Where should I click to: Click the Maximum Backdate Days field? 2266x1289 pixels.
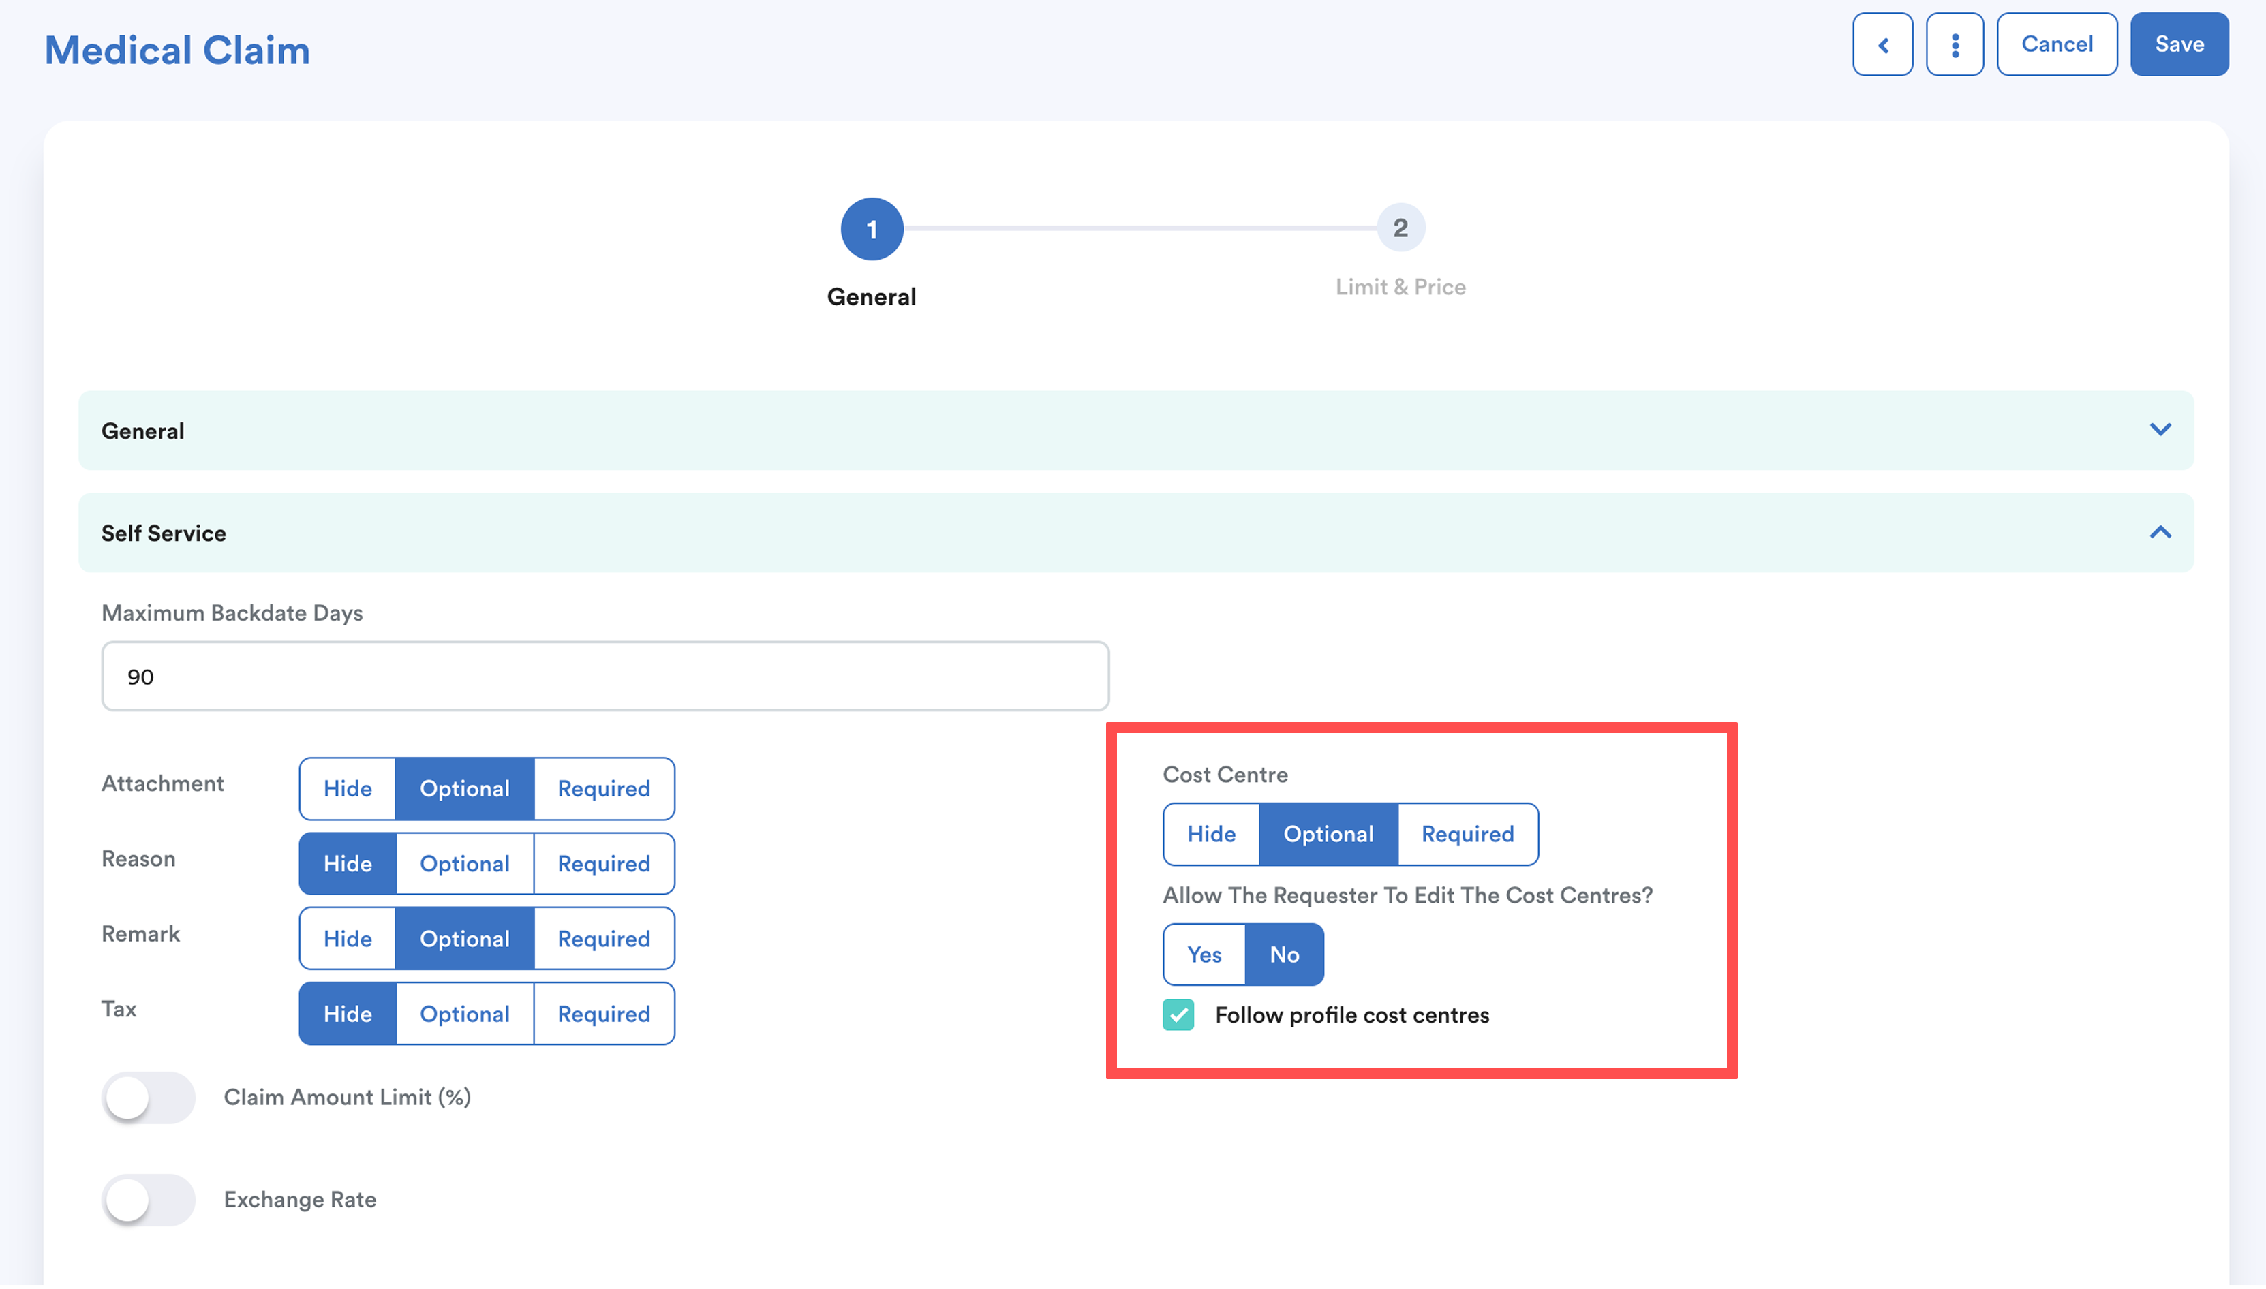point(604,677)
